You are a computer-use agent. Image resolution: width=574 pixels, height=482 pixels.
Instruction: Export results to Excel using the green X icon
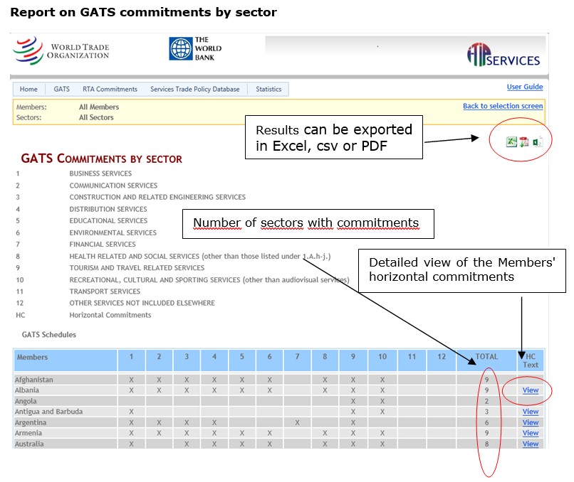coord(511,141)
